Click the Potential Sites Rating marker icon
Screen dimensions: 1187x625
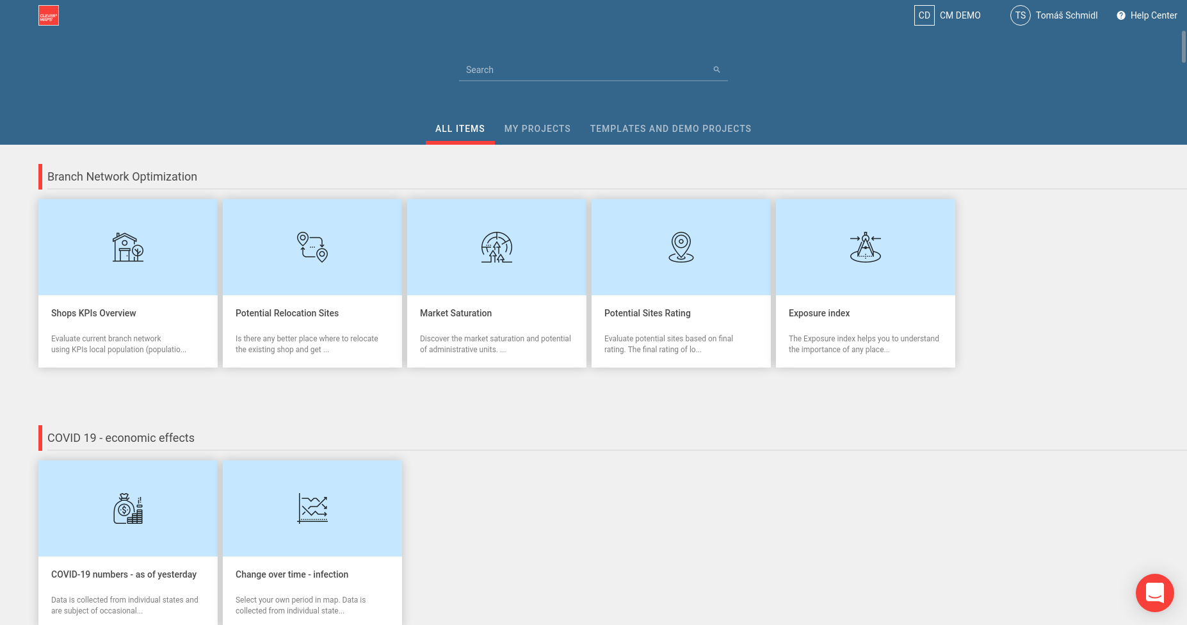click(681, 247)
